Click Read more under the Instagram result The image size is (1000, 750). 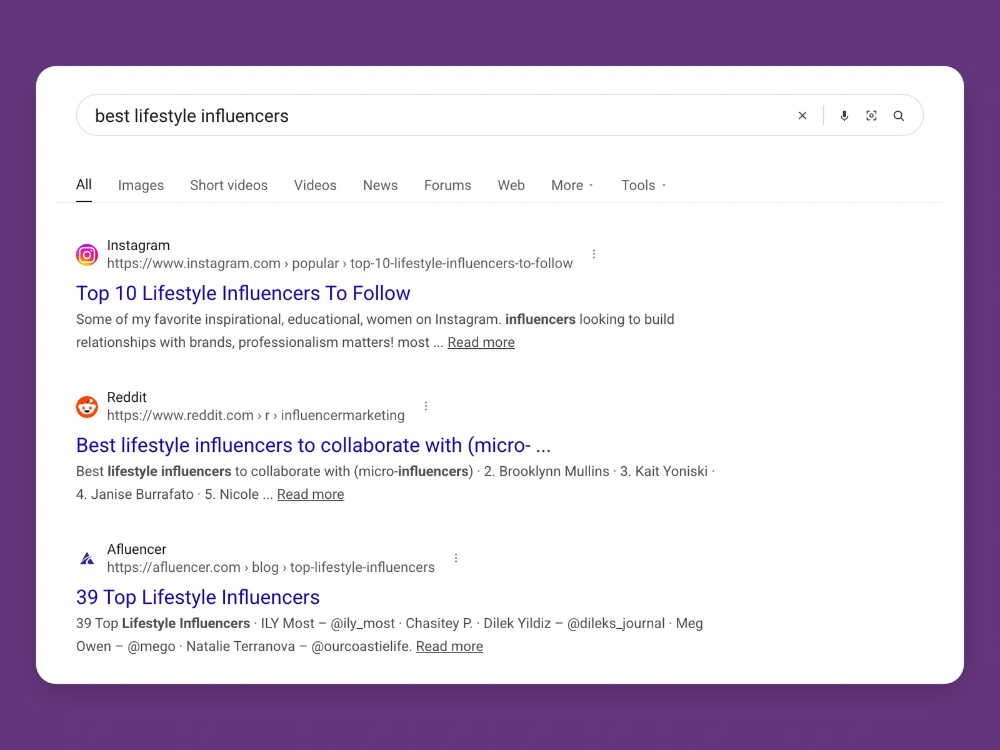tap(481, 342)
